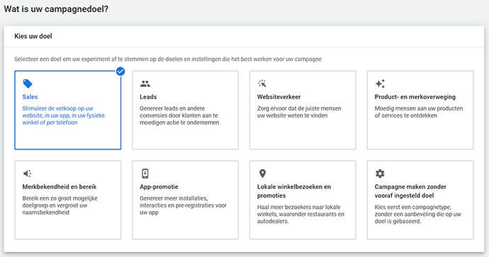This screenshot has height=257, width=489.
Task: Click the 'Kies uw doel' section header
Action: pos(33,36)
